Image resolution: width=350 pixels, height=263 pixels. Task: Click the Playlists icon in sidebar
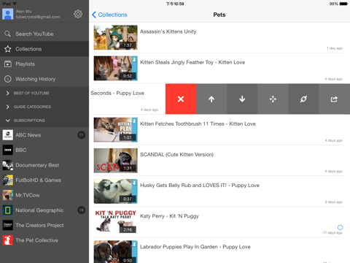coord(8,64)
